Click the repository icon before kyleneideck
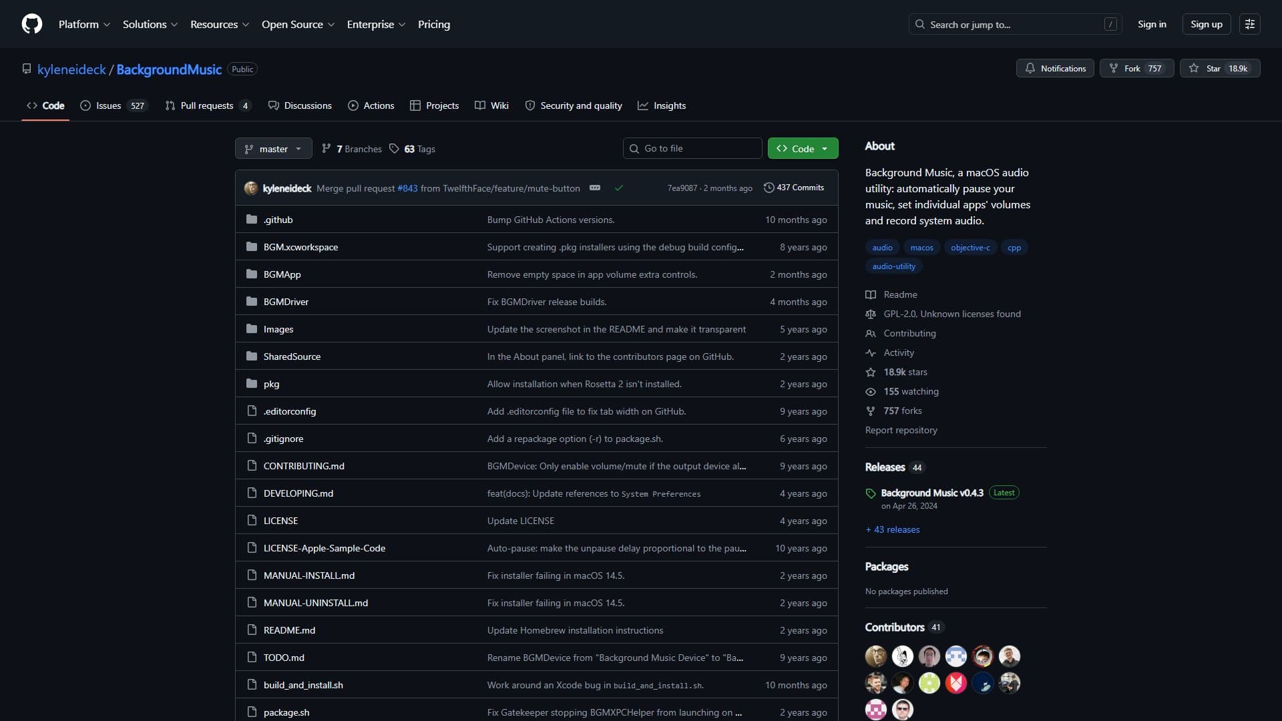The image size is (1282, 721). [x=27, y=69]
